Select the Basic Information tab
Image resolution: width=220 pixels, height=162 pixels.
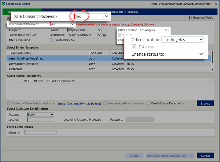[x=7, y=12]
